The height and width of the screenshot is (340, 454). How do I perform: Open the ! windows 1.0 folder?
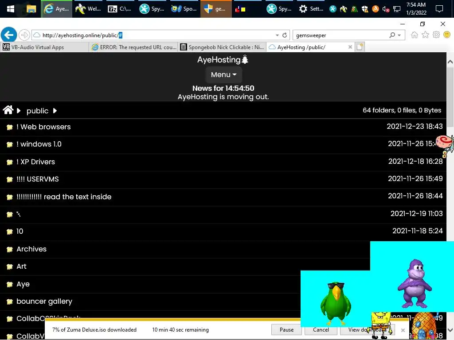click(x=39, y=144)
